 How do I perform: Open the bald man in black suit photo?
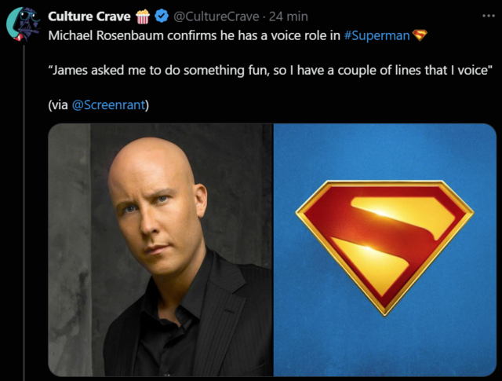point(160,250)
